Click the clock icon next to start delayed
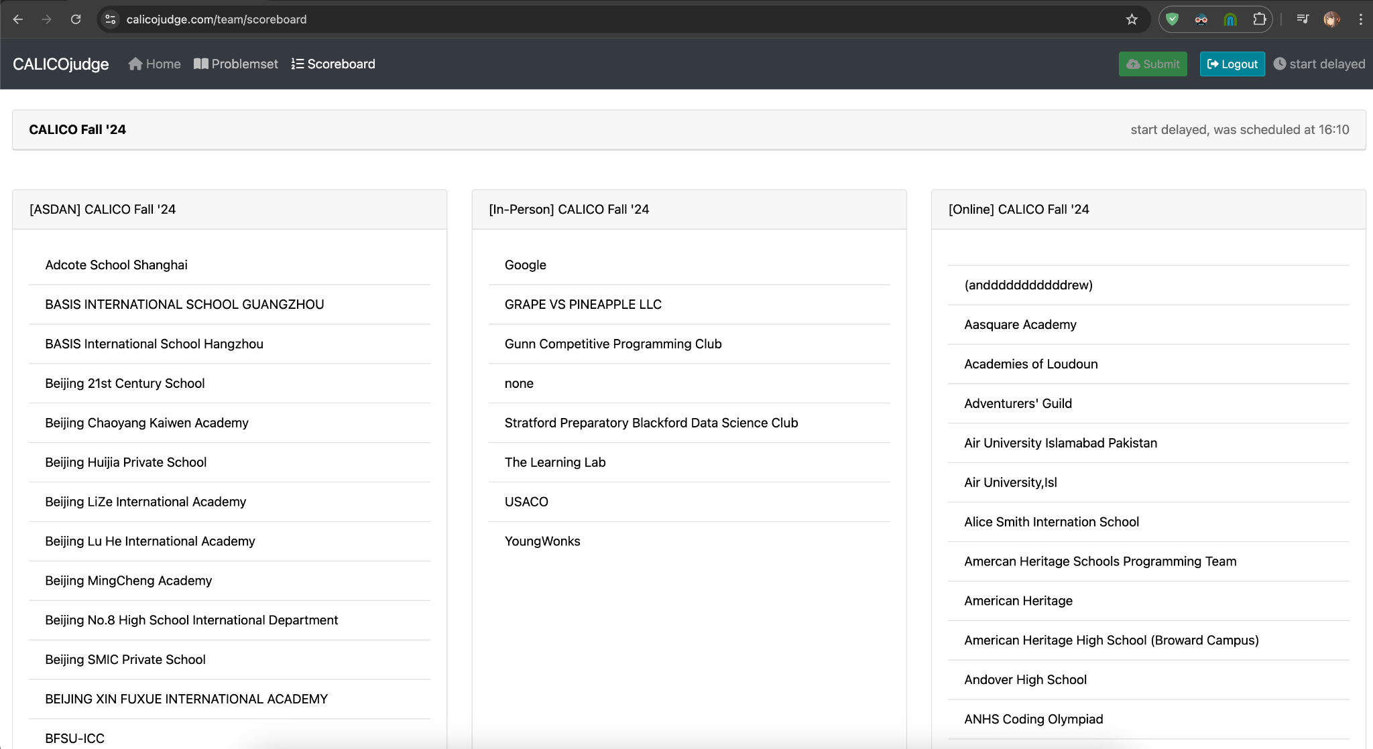This screenshot has width=1373, height=749. click(x=1280, y=64)
